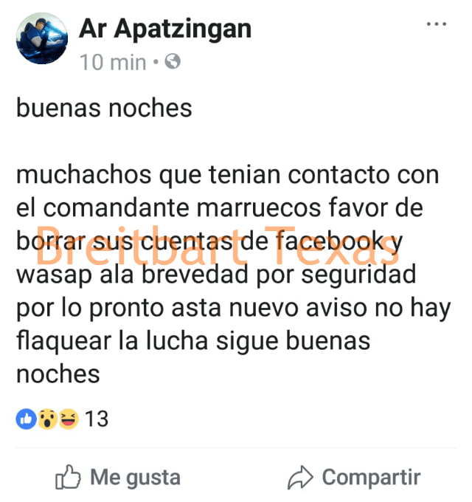Screen dimensions: 472x502
Task: Open the Ar Apatzingan profile name link
Action: pyautogui.click(x=165, y=30)
